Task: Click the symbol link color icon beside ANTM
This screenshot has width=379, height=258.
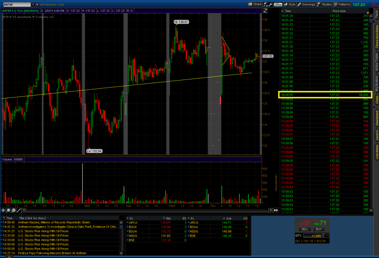Action: click(37, 4)
